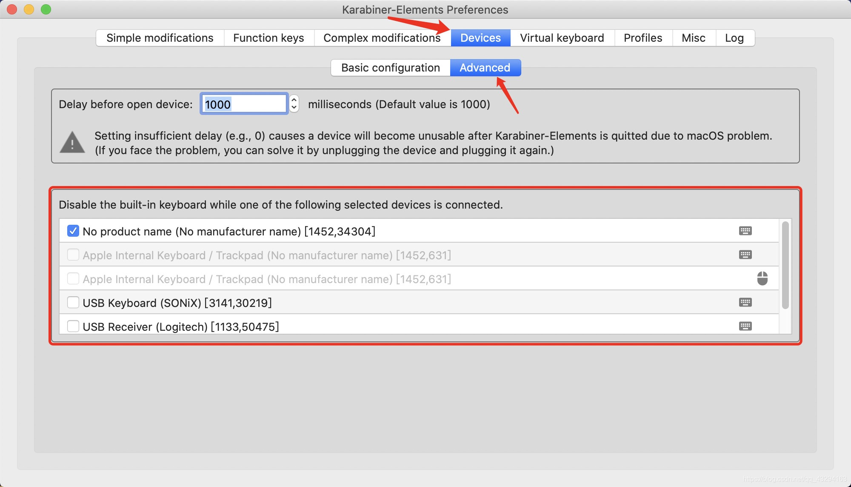Click keyboard icon on first Apple Internal row
Screen dimensions: 851x487
[x=745, y=255]
